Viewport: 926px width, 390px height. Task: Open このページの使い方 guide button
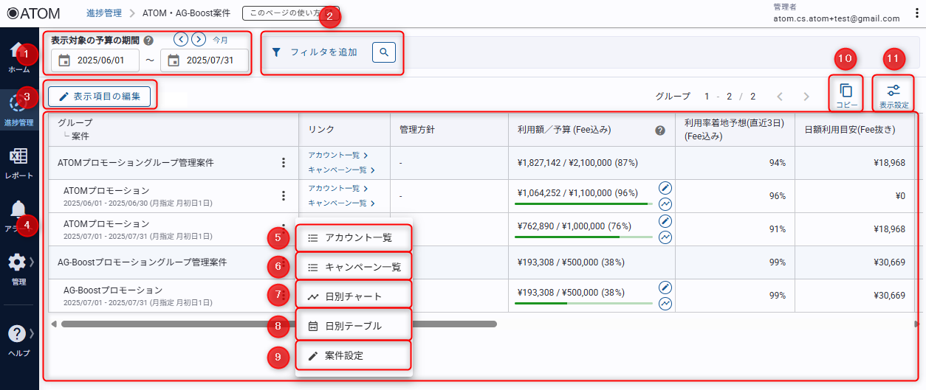[281, 13]
